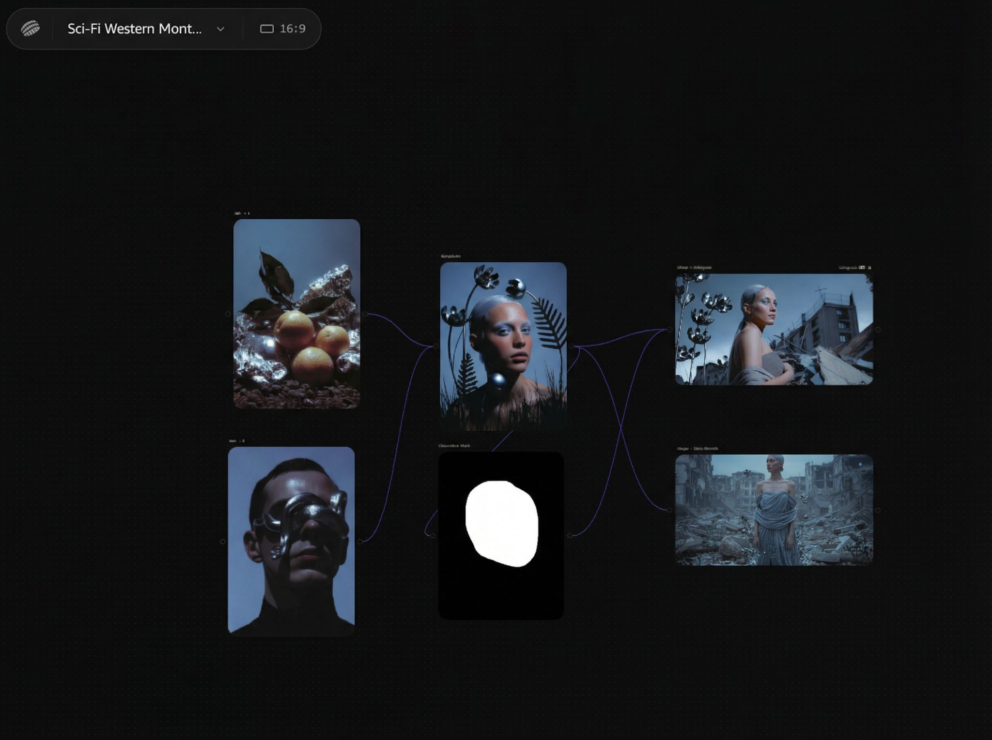Click the app logo icon in the top toolbar
This screenshot has width=992, height=740.
(x=30, y=29)
